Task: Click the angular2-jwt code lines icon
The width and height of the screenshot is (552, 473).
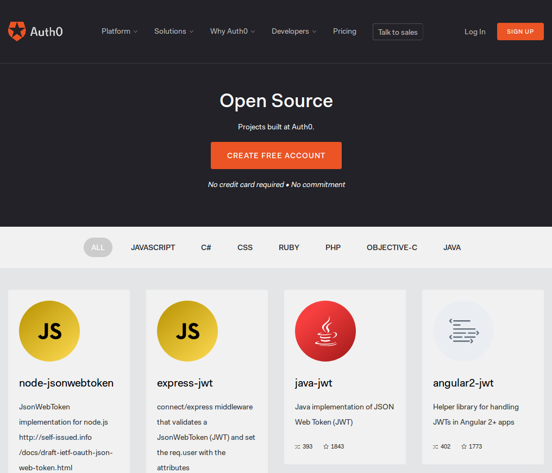Action: 463,331
